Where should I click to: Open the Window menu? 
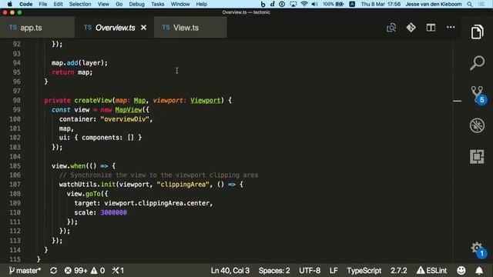click(180, 4)
